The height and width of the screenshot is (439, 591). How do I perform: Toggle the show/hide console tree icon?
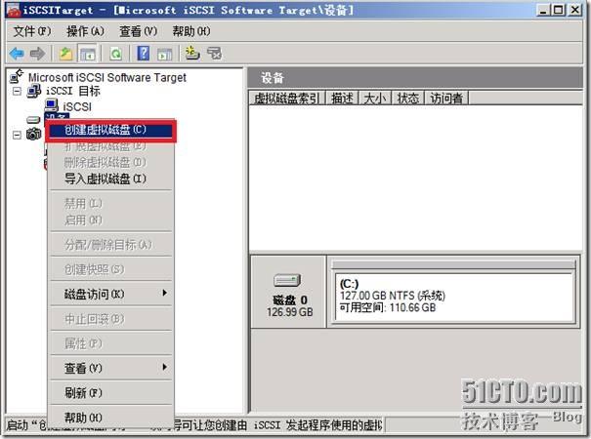(88, 54)
